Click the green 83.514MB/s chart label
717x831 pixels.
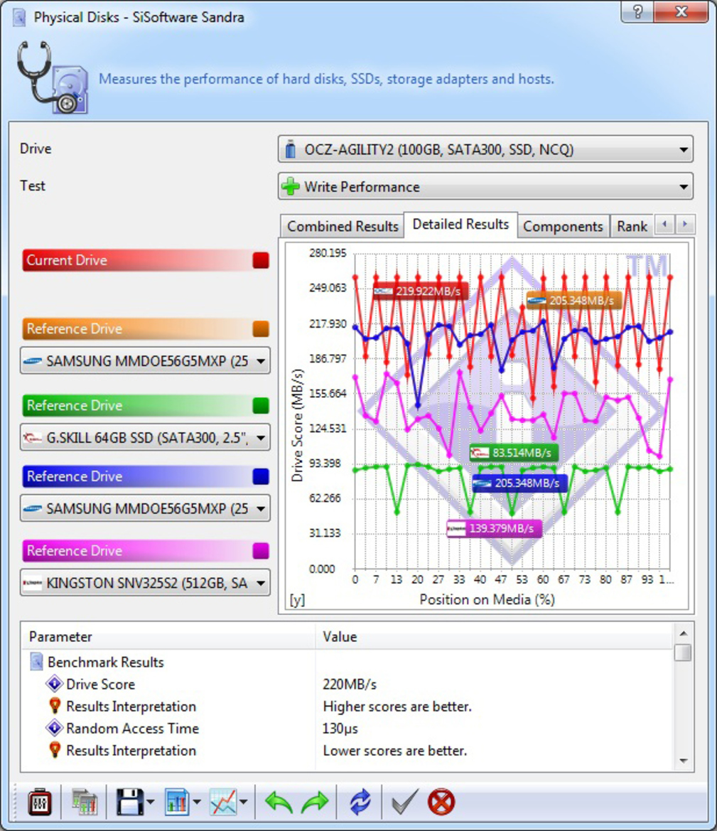pos(514,453)
